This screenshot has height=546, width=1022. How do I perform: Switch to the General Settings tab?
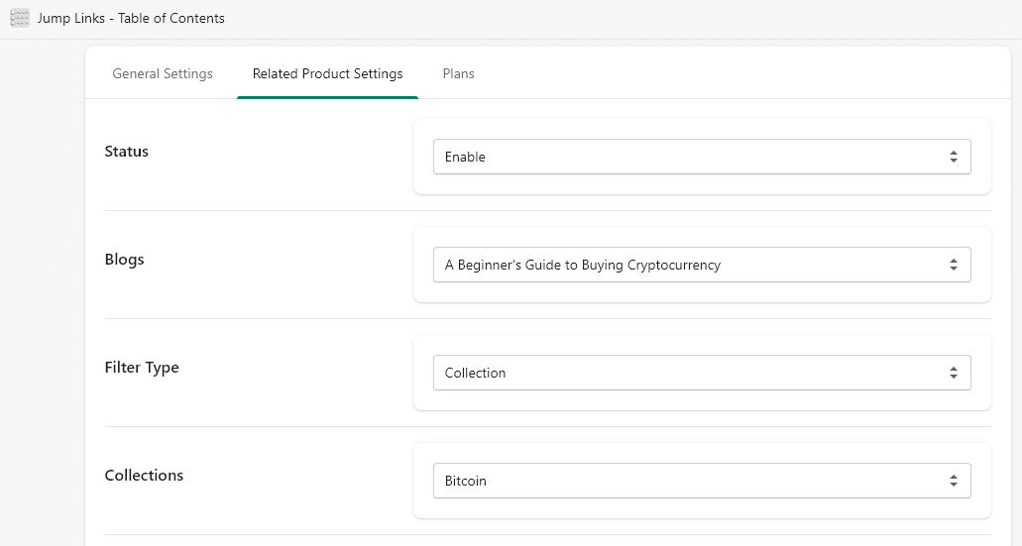(163, 73)
